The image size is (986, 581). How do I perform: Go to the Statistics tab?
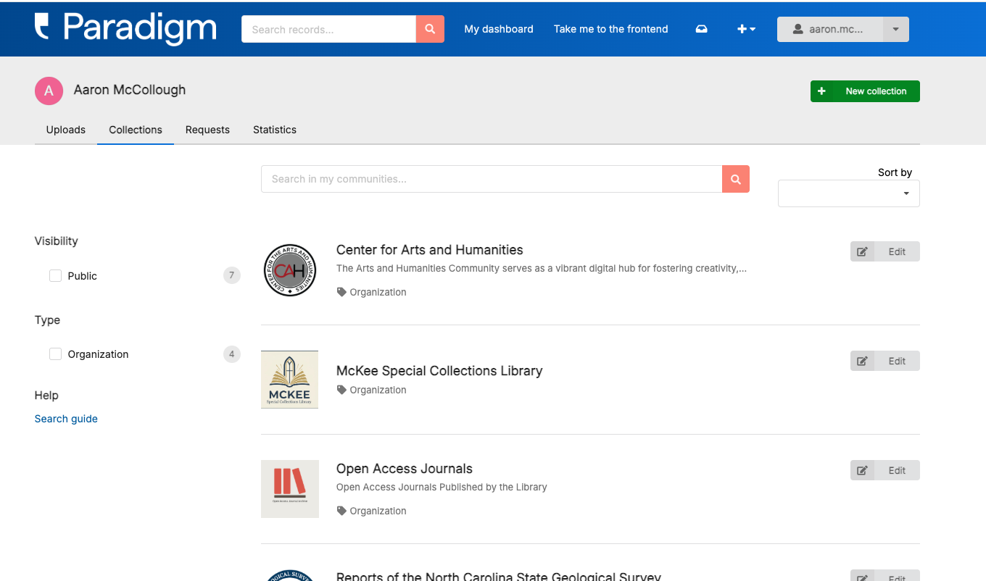click(275, 130)
